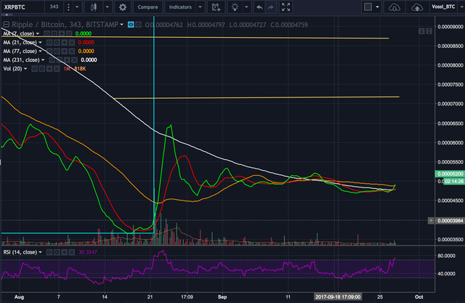
Task: Click the XRPBTC symbol field
Action: [23, 7]
